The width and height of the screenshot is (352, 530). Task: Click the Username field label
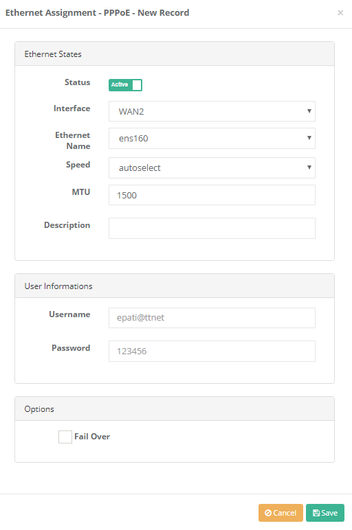[x=69, y=314]
